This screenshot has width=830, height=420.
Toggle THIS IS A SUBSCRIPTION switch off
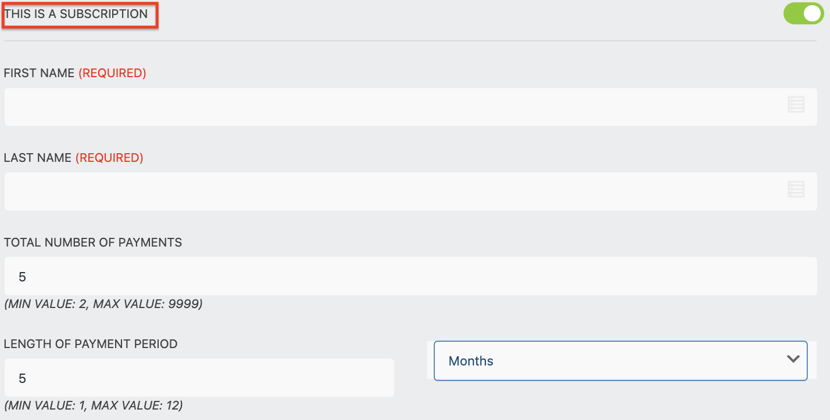pos(803,13)
